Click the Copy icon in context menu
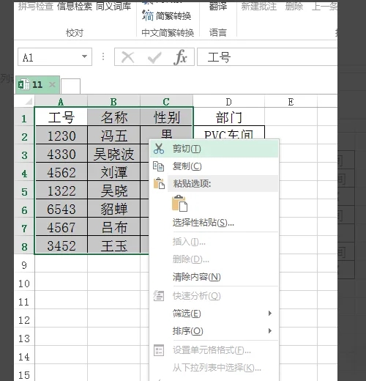 pos(158,166)
